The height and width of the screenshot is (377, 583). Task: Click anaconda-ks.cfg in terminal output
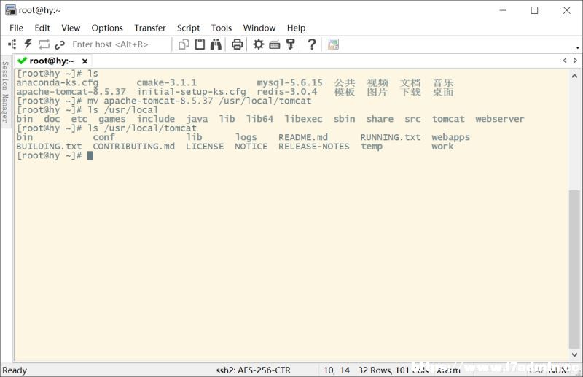(58, 82)
